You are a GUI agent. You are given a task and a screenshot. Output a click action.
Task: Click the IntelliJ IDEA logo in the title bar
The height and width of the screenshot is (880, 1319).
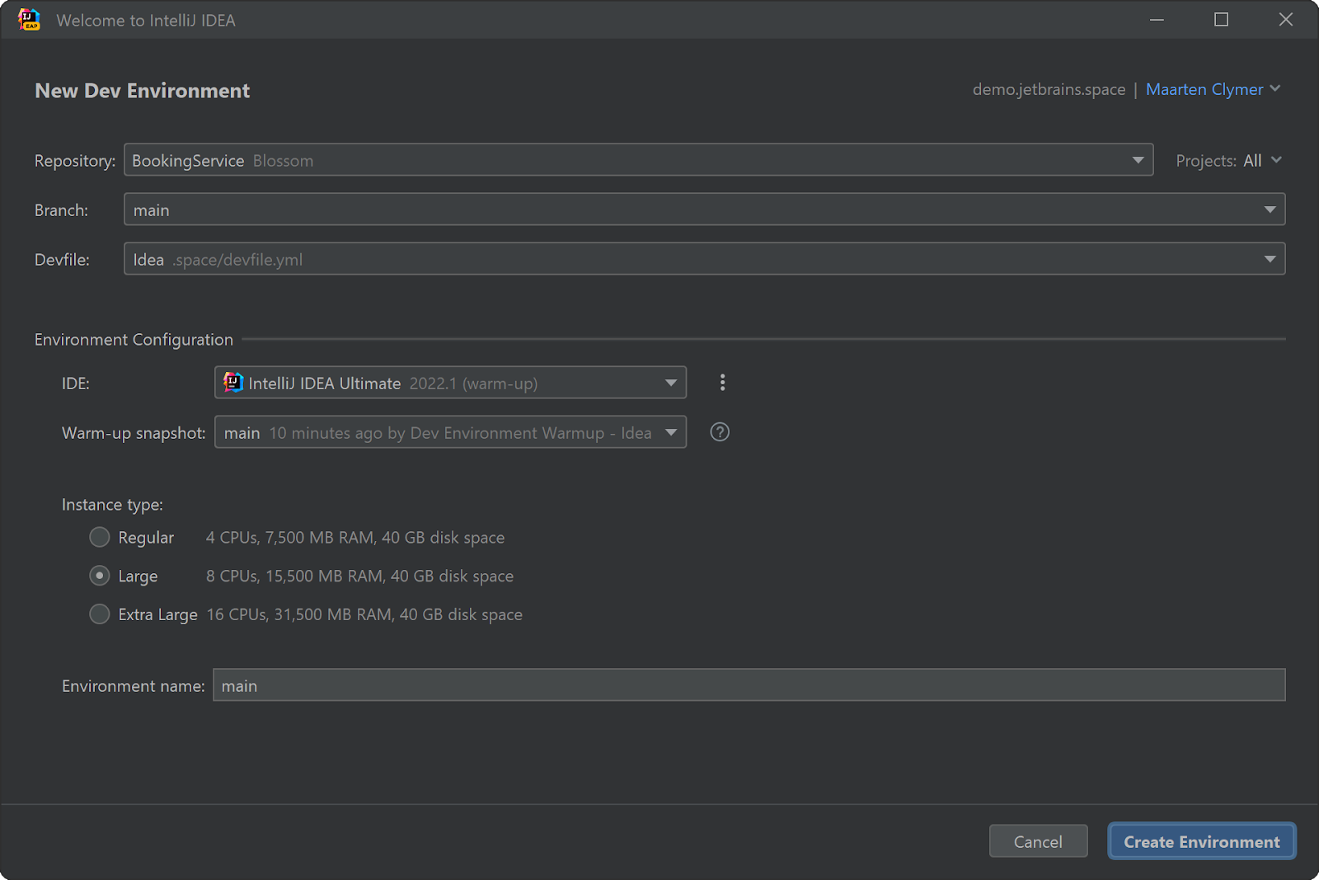(29, 20)
